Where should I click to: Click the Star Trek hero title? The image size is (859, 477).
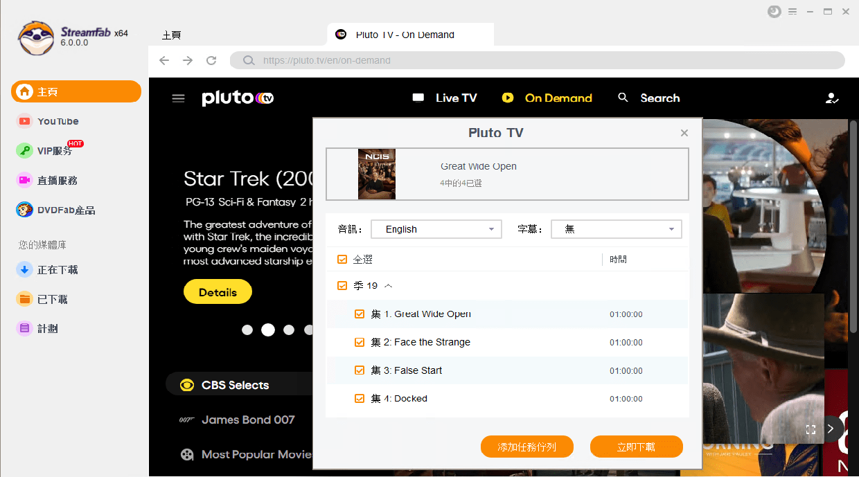click(247, 179)
